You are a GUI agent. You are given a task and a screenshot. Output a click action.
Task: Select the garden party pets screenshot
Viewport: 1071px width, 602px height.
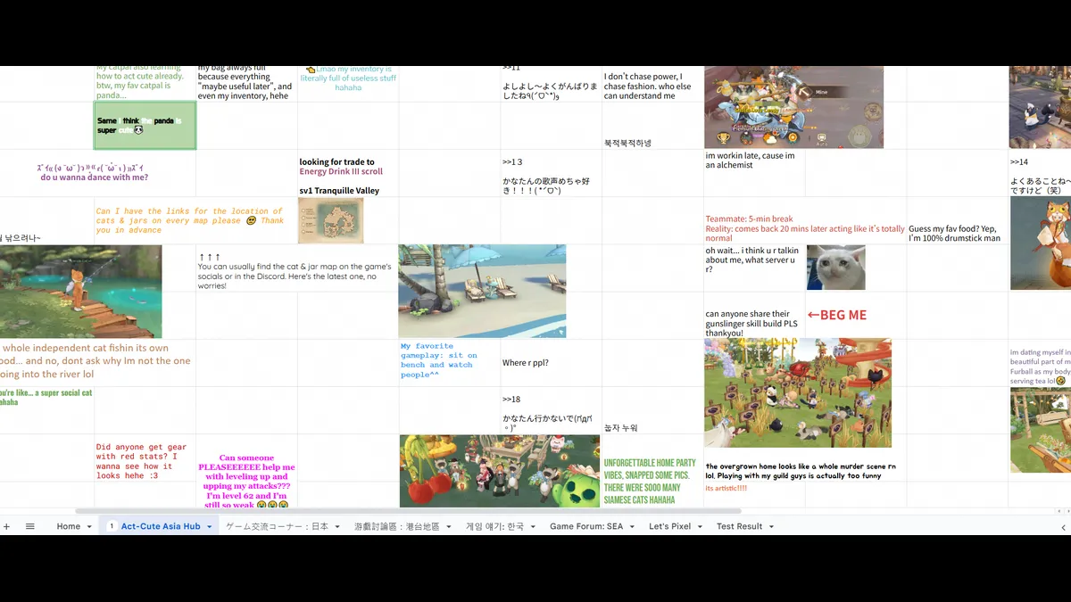[x=797, y=392]
